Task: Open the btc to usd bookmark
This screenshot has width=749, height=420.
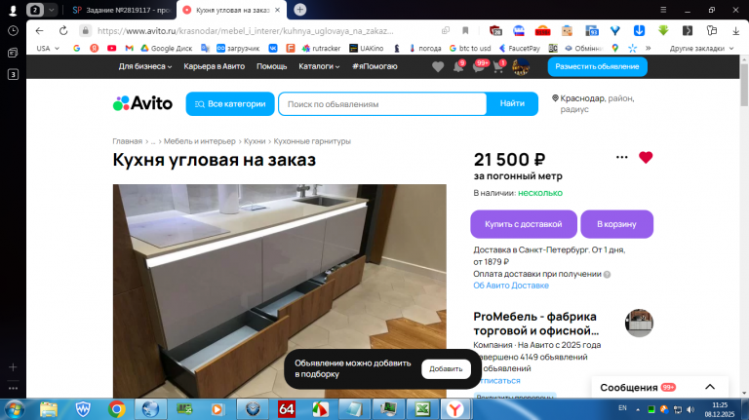Action: point(470,48)
